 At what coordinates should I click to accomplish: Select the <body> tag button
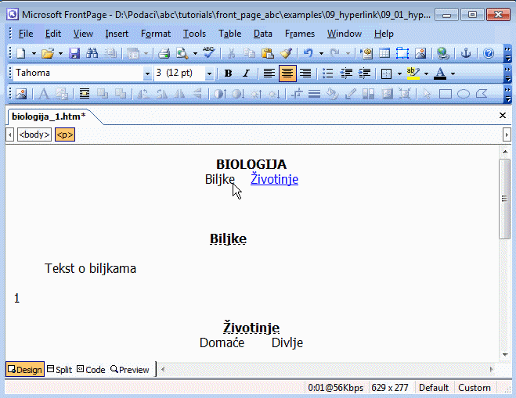click(34, 134)
